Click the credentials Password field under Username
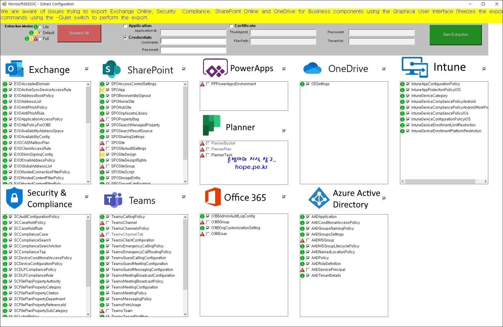 (x=193, y=50)
